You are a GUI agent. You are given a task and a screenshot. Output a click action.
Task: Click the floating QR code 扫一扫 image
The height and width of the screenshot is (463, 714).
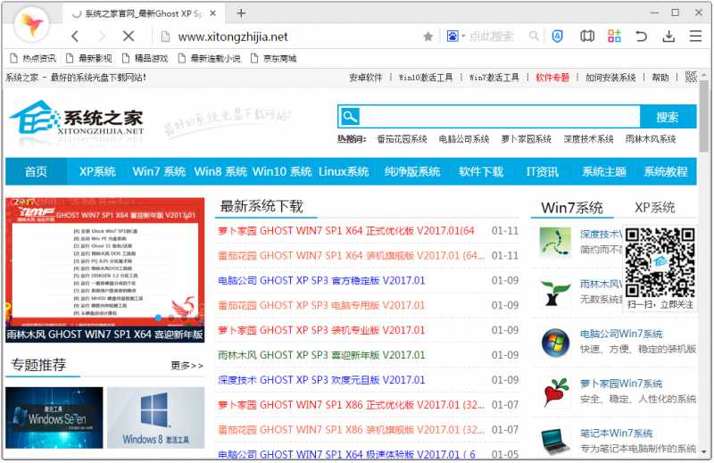[x=660, y=269]
